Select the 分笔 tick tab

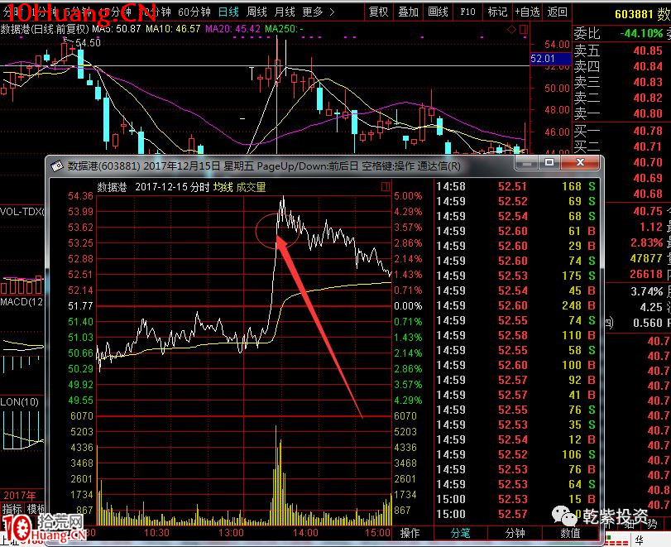coord(461,533)
